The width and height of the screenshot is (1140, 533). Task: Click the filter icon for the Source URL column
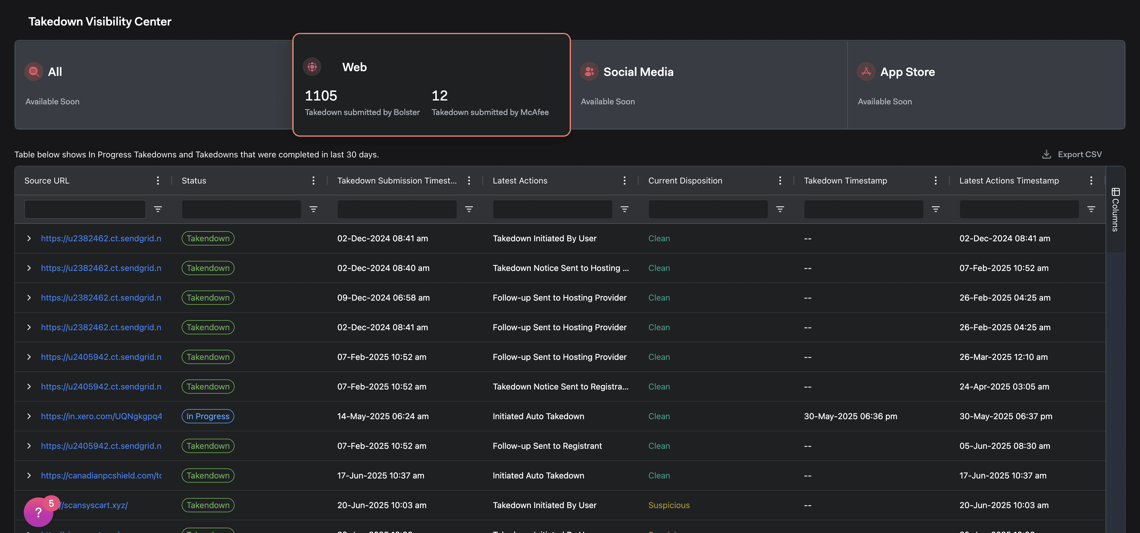pyautogui.click(x=158, y=209)
